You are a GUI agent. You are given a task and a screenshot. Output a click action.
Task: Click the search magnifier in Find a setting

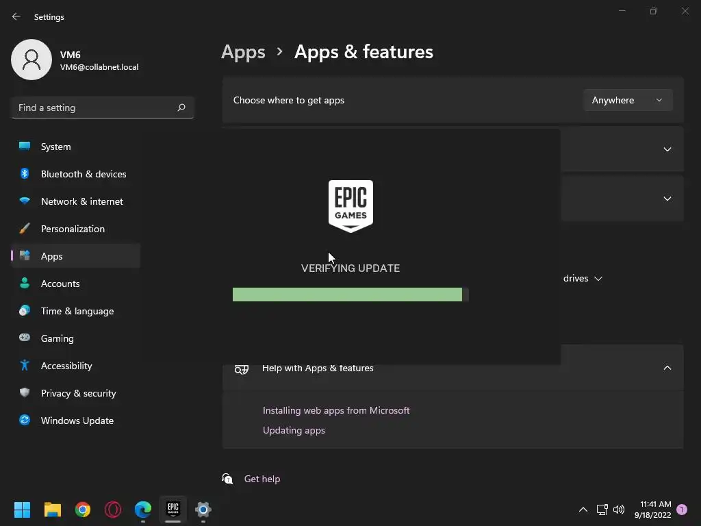click(181, 108)
